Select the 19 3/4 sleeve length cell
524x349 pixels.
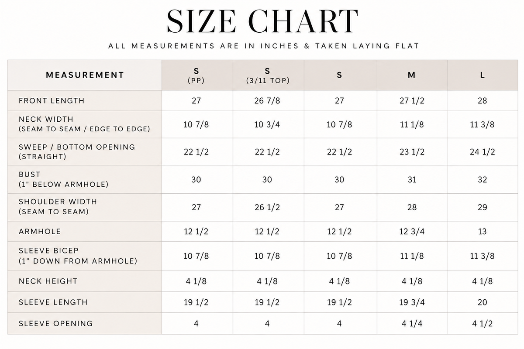point(412,302)
